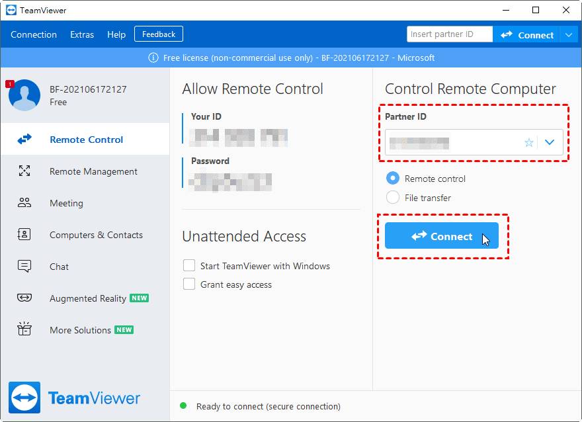Open the Chat section
The height and width of the screenshot is (422, 582).
85,267
